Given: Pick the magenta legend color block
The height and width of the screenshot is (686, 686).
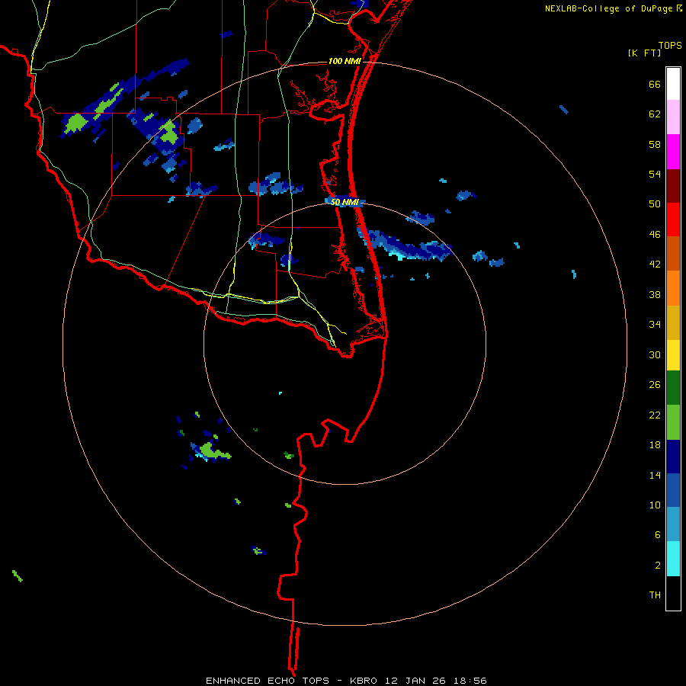Looking at the screenshot, I should point(673,152).
